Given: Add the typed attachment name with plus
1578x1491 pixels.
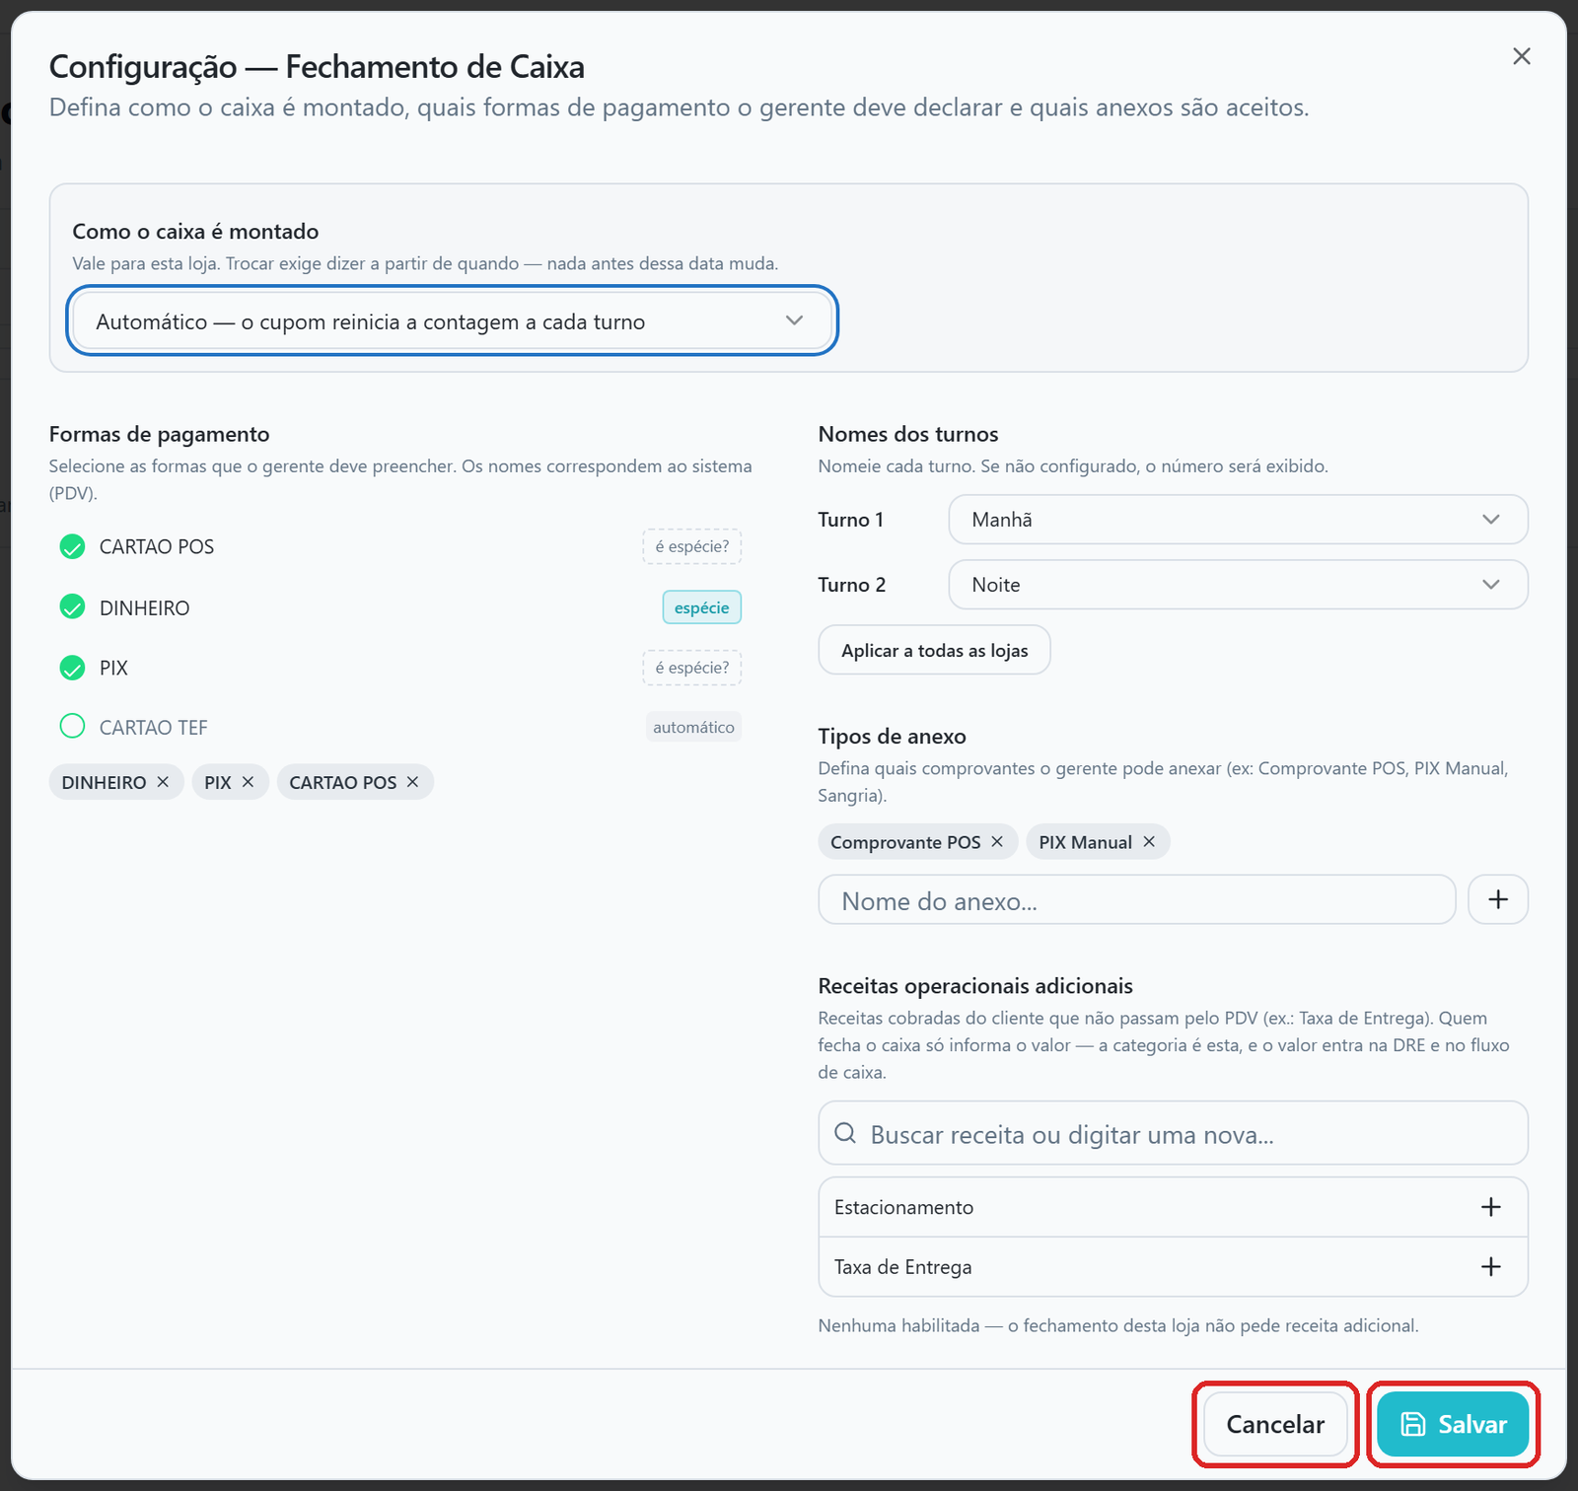Looking at the screenshot, I should point(1498,899).
